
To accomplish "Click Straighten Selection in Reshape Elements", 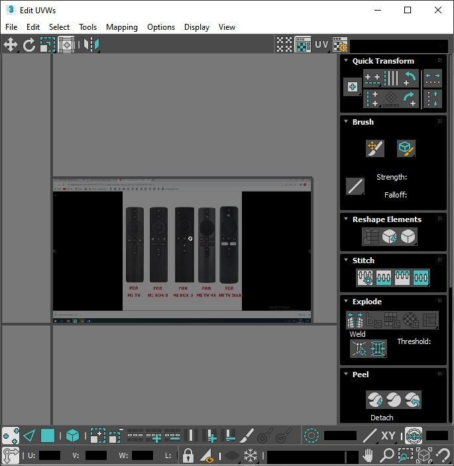I will tap(370, 237).
